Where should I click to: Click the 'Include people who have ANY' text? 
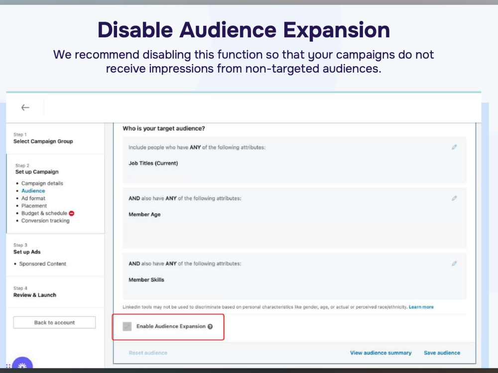pos(164,148)
